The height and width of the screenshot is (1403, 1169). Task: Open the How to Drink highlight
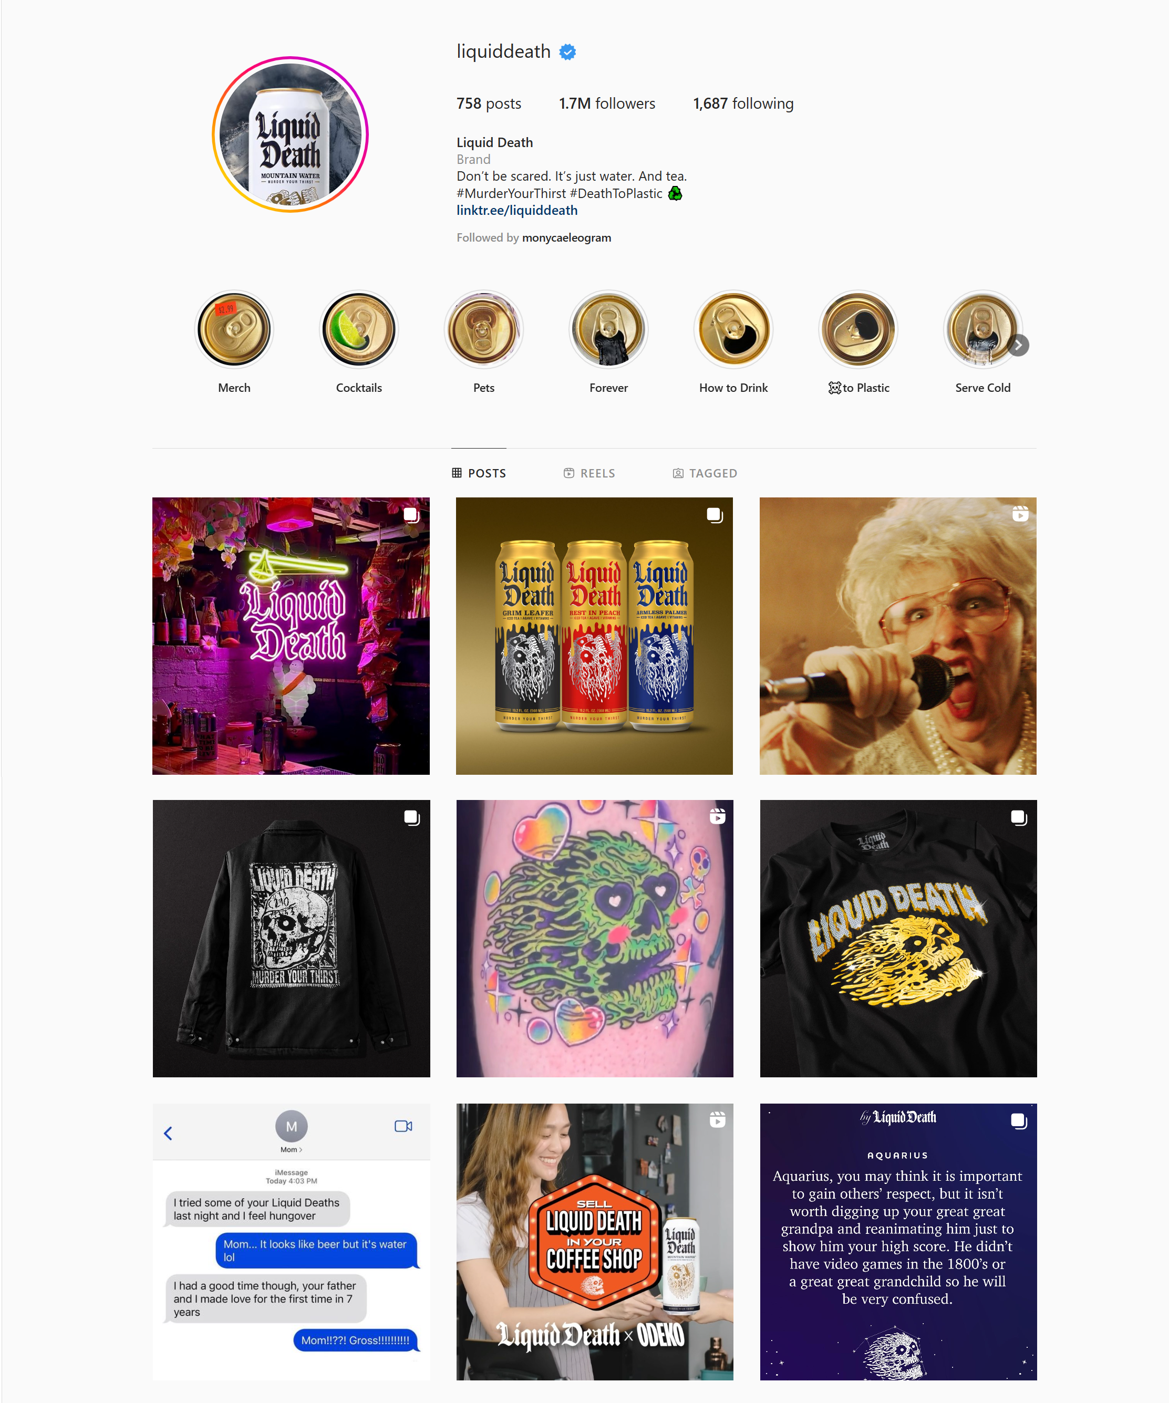pos(733,329)
